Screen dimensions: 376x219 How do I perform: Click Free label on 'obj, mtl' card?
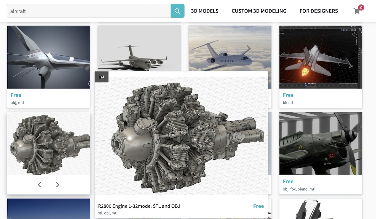tap(16, 95)
